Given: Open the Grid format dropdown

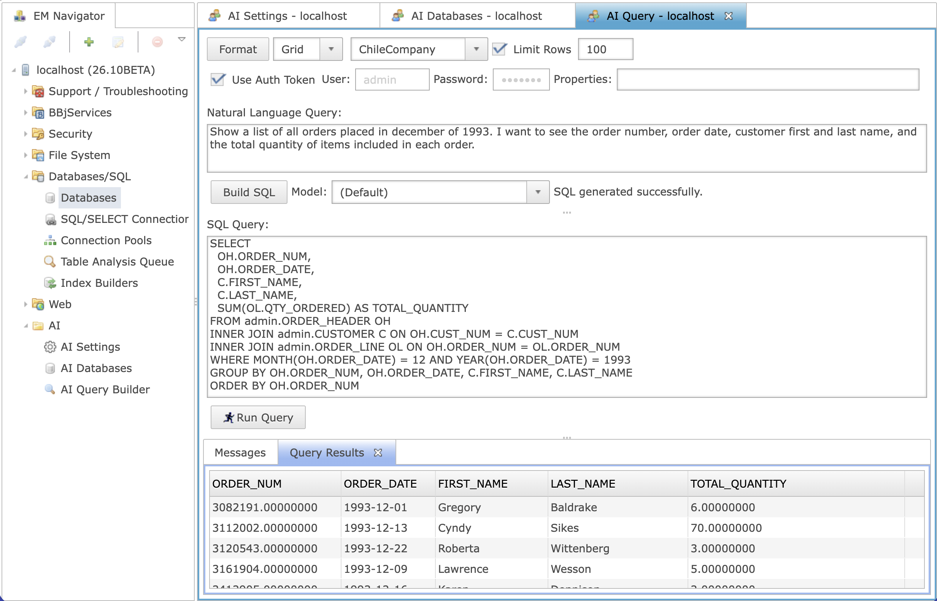Looking at the screenshot, I should pyautogui.click(x=331, y=49).
